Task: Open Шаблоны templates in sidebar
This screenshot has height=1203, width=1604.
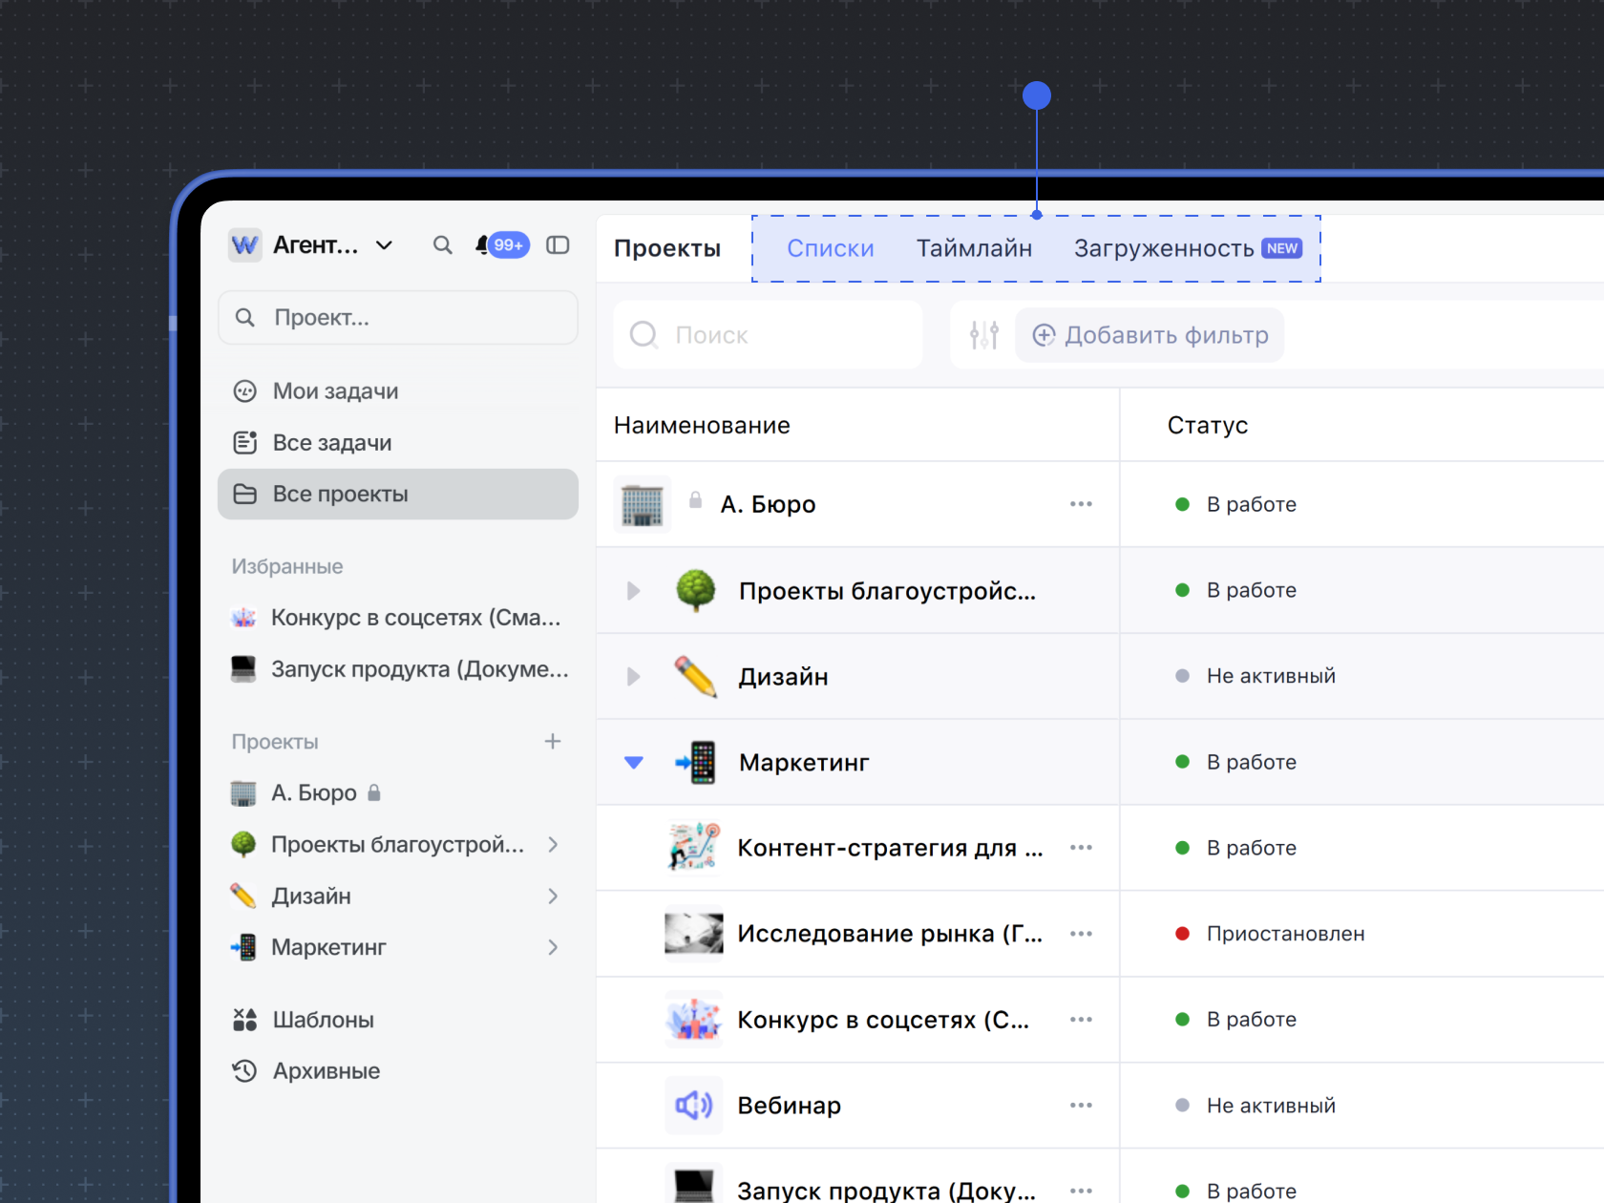Action: pos(323,1020)
